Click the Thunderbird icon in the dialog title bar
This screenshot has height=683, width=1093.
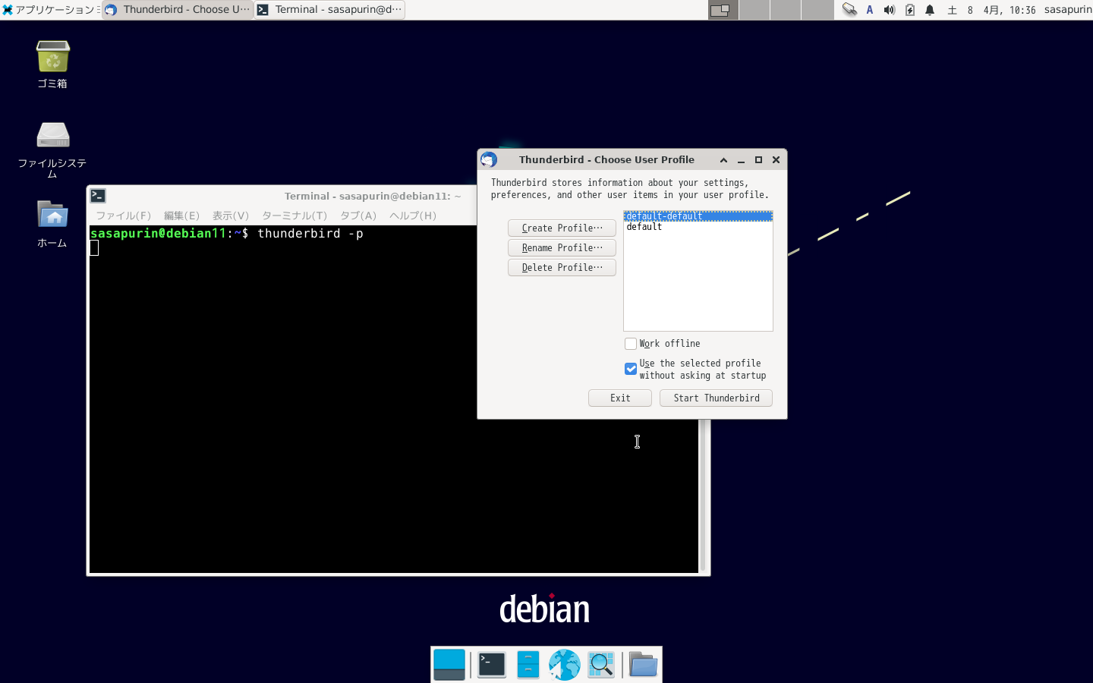pyautogui.click(x=489, y=159)
